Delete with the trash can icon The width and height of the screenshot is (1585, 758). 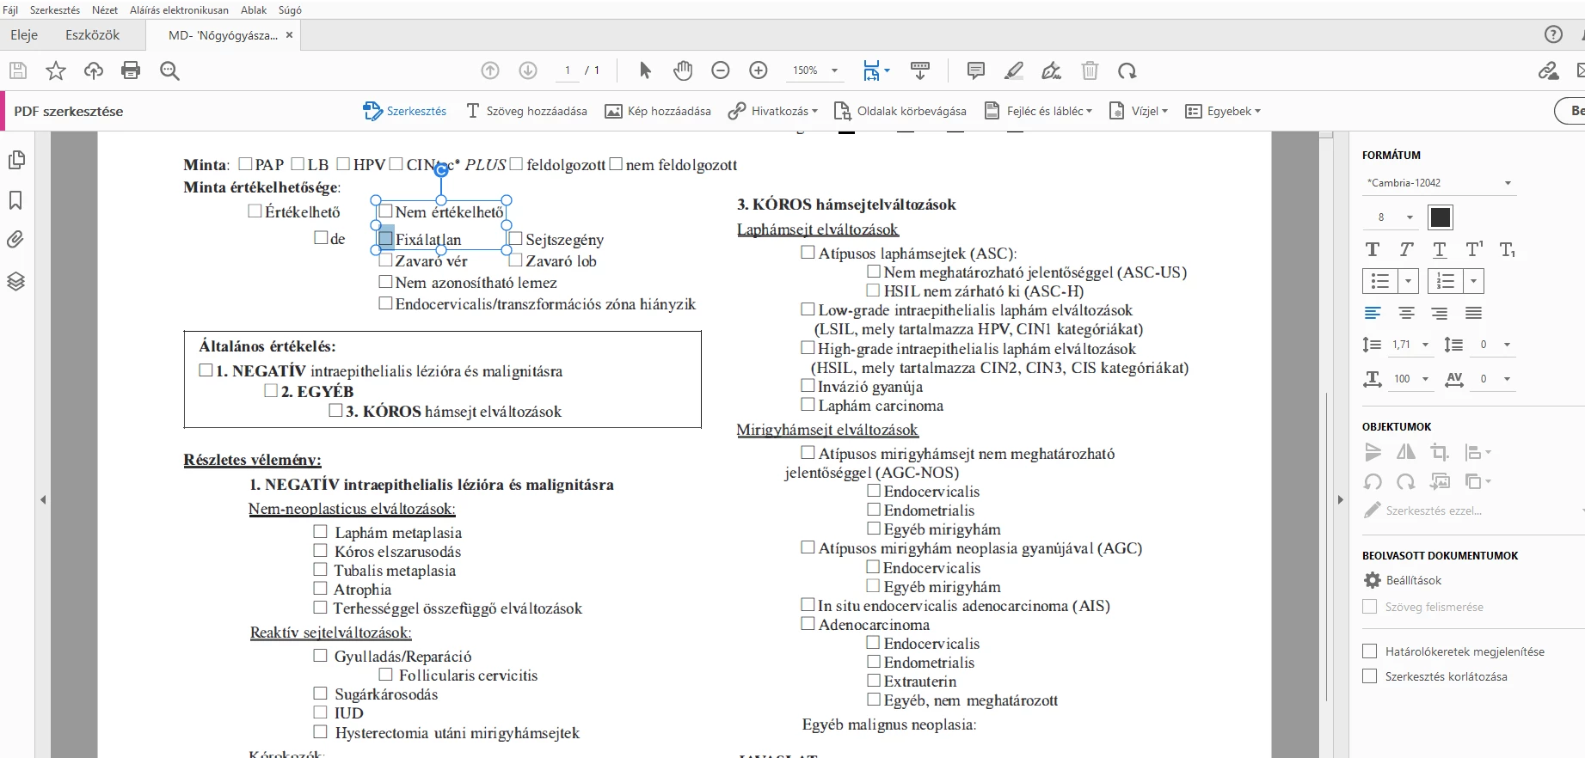tap(1090, 70)
